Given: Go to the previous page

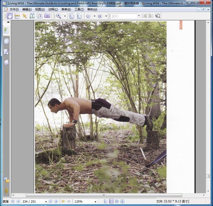Looking at the screenshot, I should [18, 201].
